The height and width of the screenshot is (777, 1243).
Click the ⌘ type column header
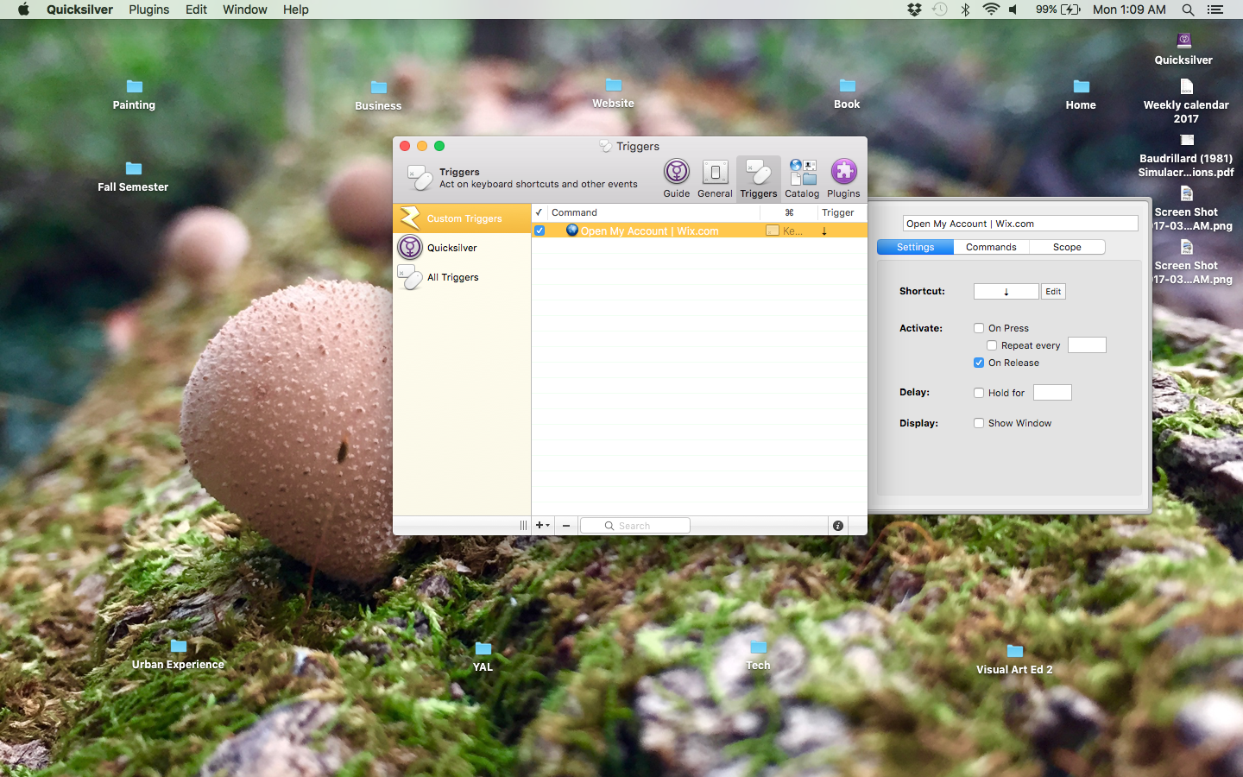[x=789, y=212]
